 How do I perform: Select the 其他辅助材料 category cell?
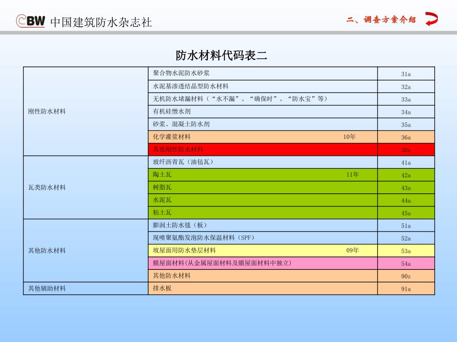pyautogui.click(x=86, y=288)
